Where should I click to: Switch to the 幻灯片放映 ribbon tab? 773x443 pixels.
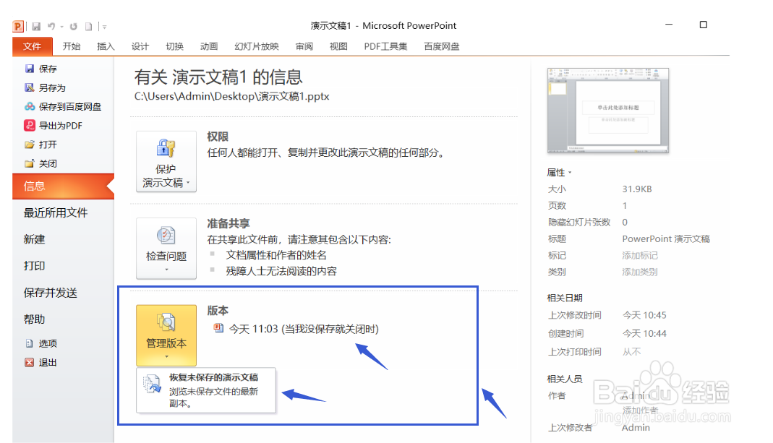[x=257, y=46]
